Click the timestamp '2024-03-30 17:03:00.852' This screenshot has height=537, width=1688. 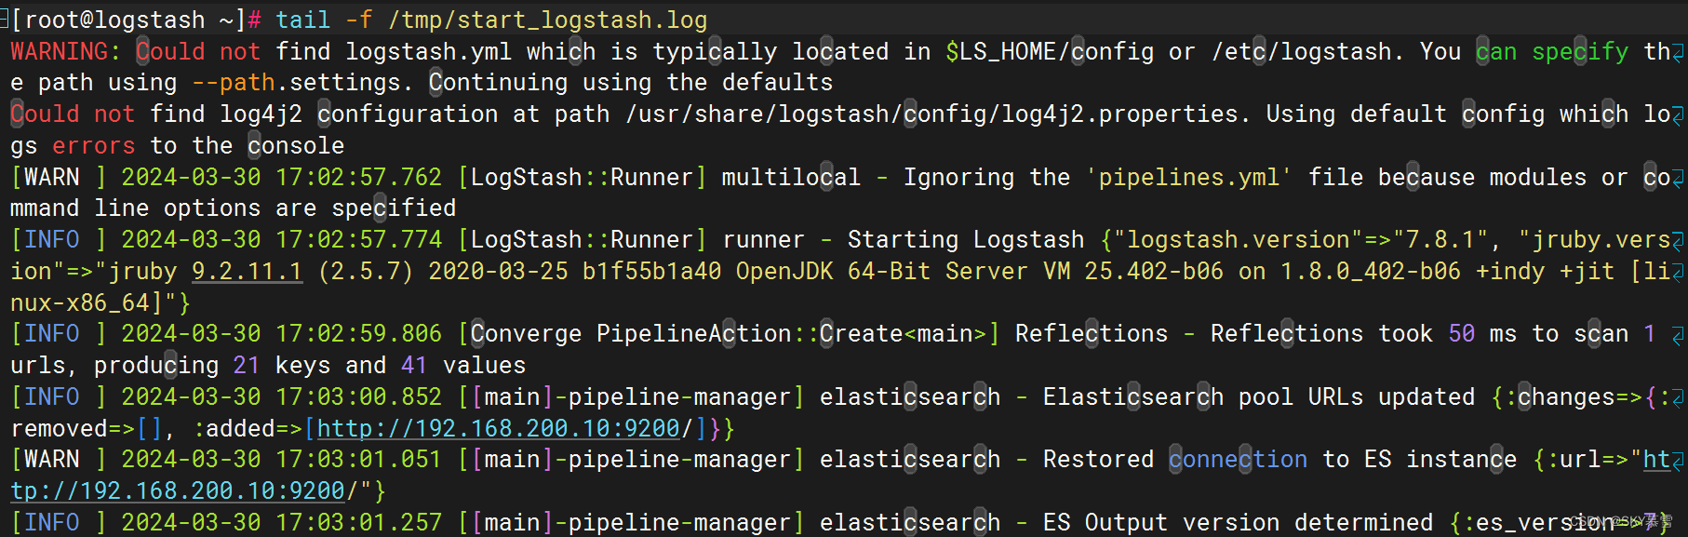282,396
